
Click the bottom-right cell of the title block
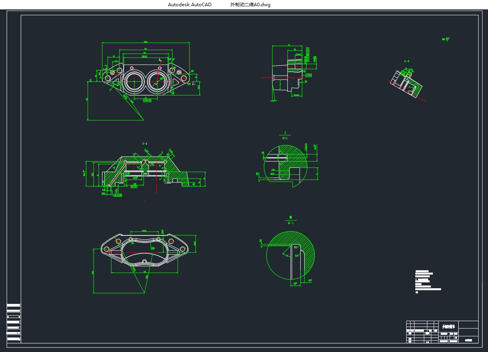click(x=468, y=340)
